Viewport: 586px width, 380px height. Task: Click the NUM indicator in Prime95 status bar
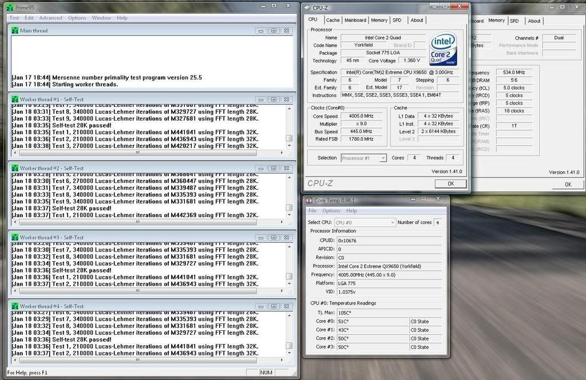(x=266, y=373)
